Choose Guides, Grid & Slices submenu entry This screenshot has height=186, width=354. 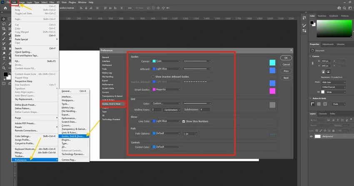tap(73, 136)
